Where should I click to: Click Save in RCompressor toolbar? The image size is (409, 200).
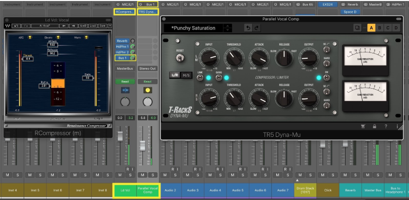tap(103, 26)
